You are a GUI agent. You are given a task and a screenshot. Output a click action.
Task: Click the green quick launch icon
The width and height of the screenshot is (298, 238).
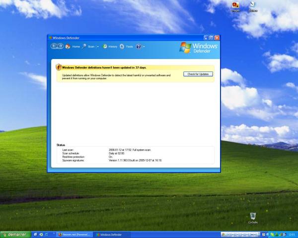point(41,235)
